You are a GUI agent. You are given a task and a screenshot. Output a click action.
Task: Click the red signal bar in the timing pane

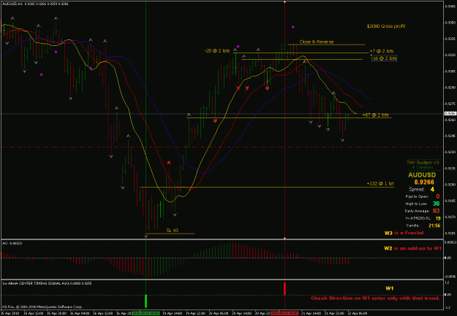pos(284,289)
